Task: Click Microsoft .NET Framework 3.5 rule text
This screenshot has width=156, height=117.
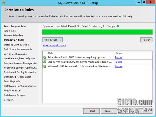Action: point(80,67)
